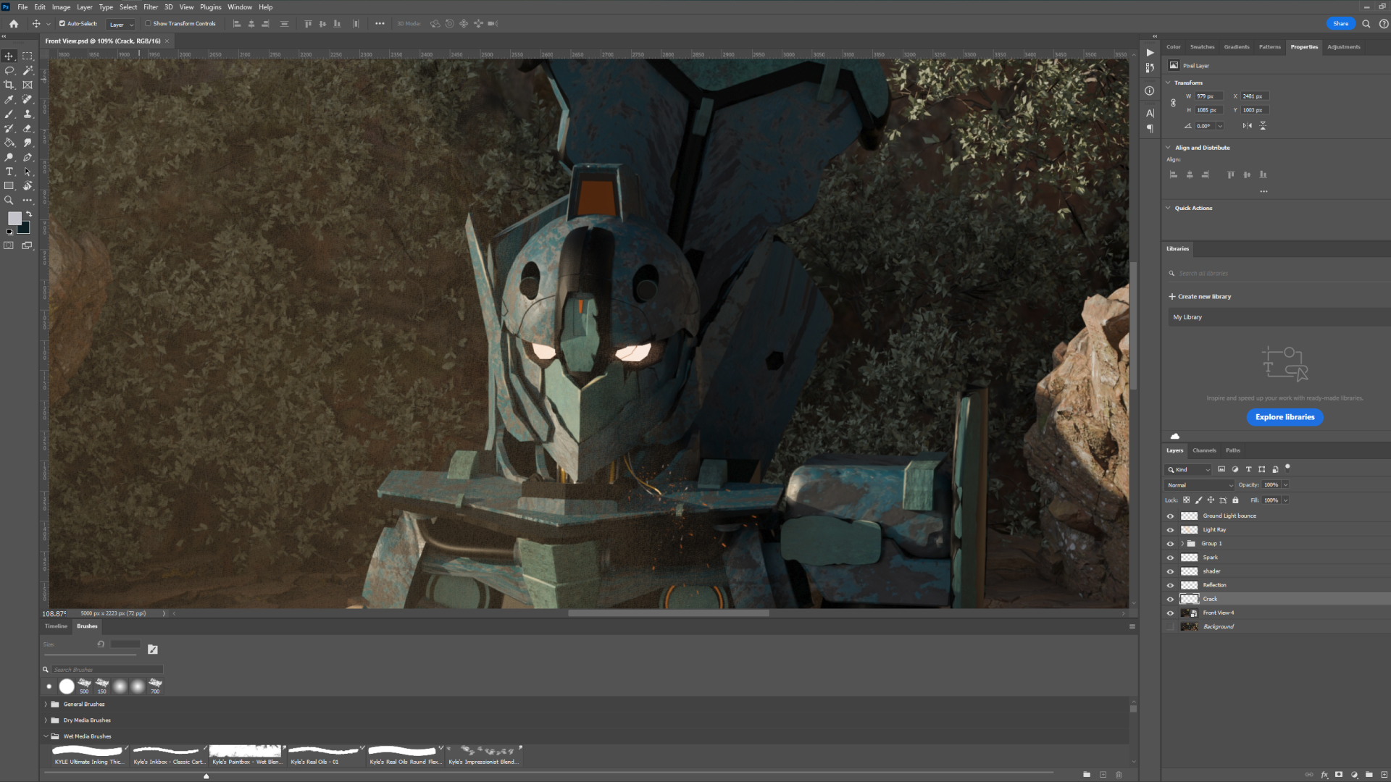
Task: Toggle the Auto-Select checkbox
Action: (62, 23)
